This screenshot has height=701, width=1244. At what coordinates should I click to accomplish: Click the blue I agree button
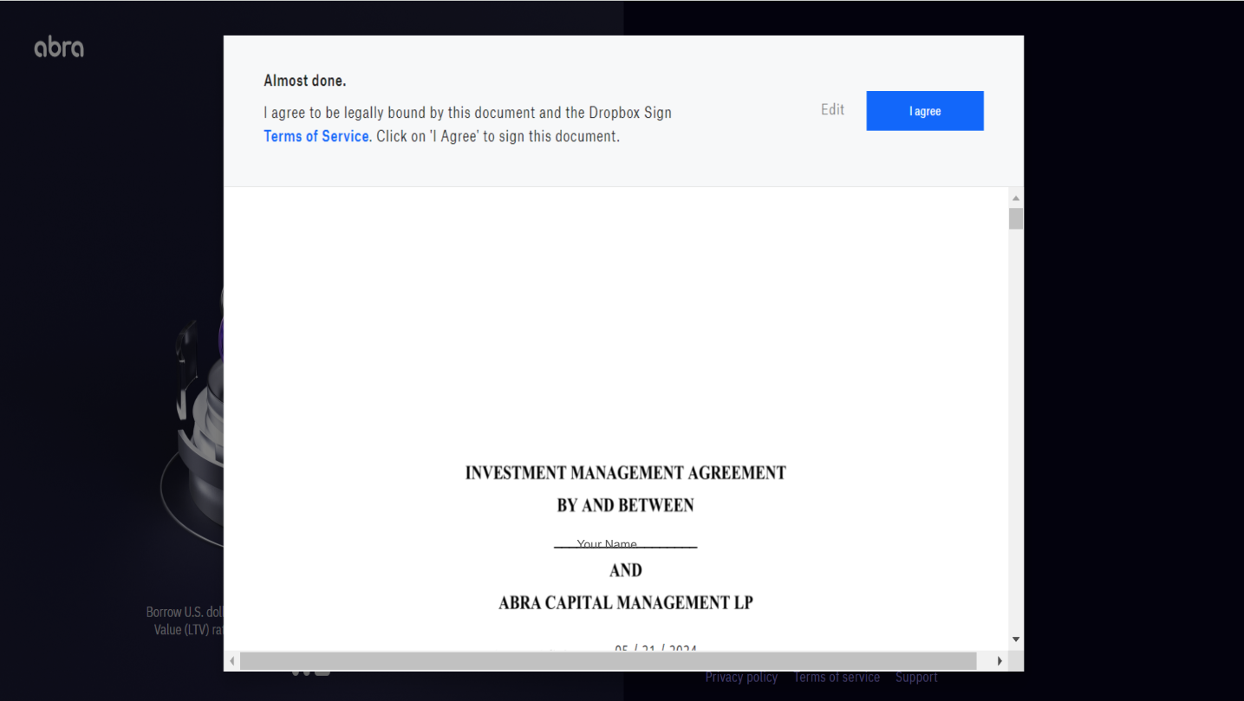[924, 111]
